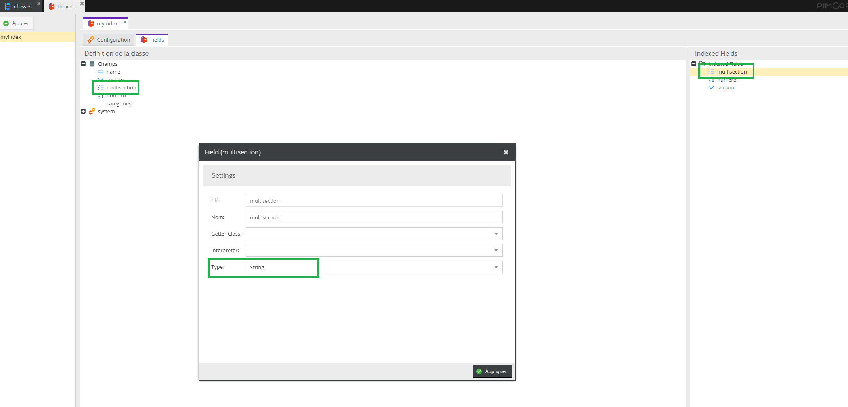Screen dimensions: 848x407
Task: Click the numero numeric-sort icon
Action: pos(100,95)
